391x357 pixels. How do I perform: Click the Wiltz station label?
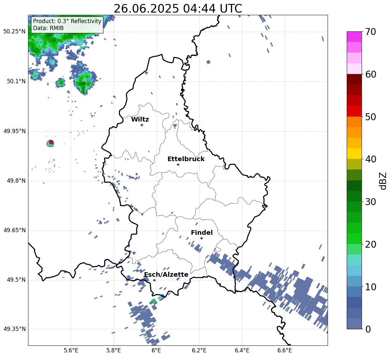140,120
